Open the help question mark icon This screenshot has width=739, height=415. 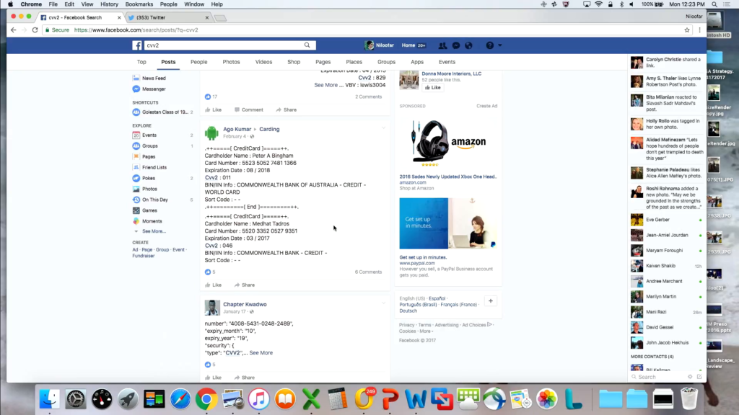click(x=490, y=45)
